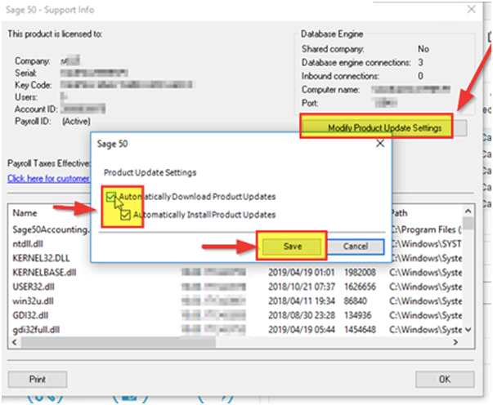Toggle Automatically Download Product Updates checkbox
Viewport: 493px width, 405px height.
(x=110, y=197)
